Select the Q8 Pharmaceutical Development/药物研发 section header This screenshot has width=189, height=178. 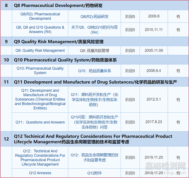[x=58, y=6]
